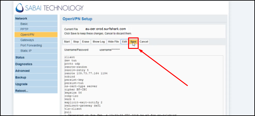Open the Backup section
Screen dimensions: 255x116
click(x=36, y=77)
